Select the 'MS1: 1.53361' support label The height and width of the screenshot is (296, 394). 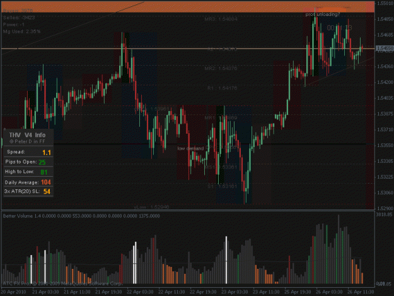click(x=221, y=167)
